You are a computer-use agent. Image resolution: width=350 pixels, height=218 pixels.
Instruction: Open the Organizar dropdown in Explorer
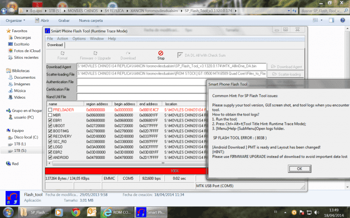[15, 20]
